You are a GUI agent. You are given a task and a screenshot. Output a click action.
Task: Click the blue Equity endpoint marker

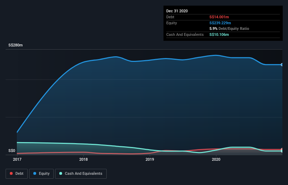coord(282,65)
